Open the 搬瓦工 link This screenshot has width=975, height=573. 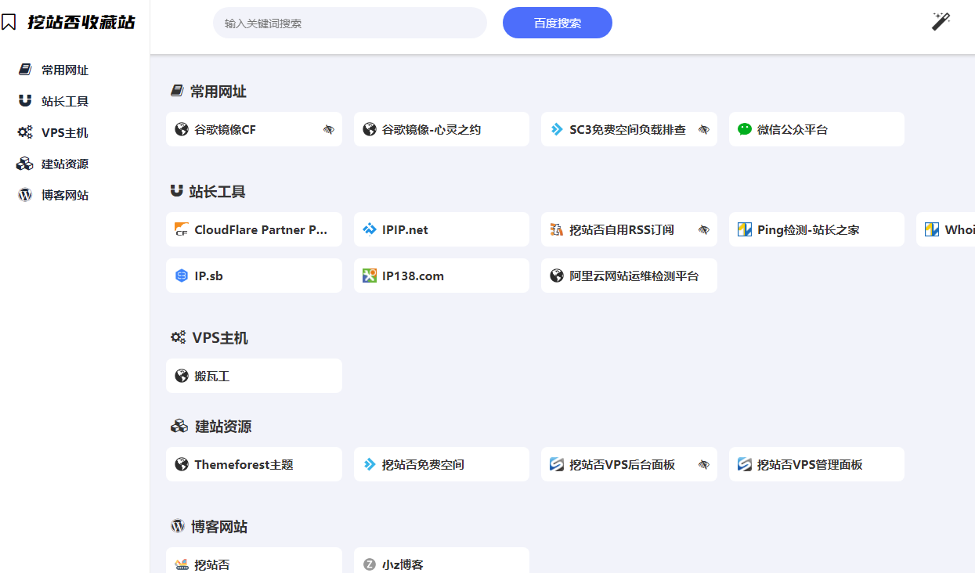point(254,376)
